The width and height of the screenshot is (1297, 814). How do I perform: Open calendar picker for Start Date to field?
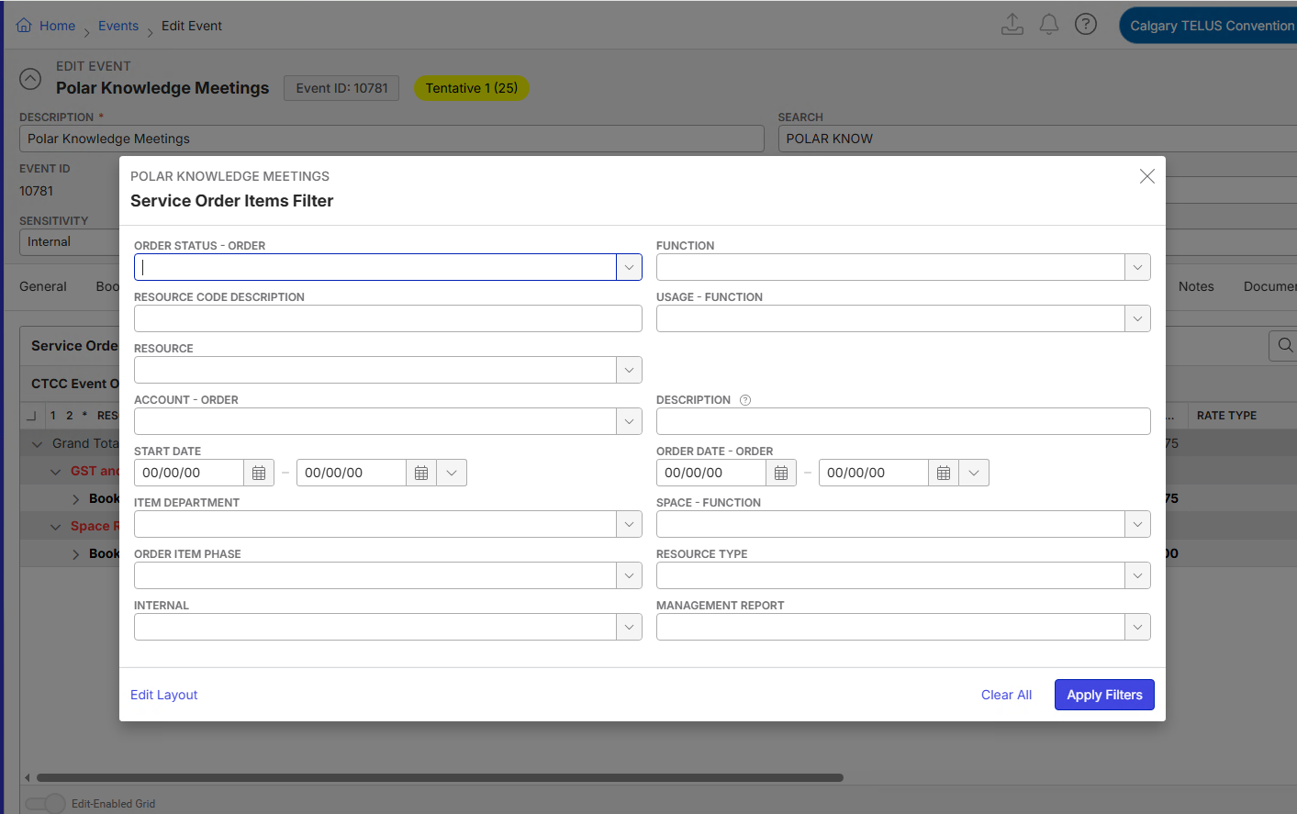[x=421, y=473]
